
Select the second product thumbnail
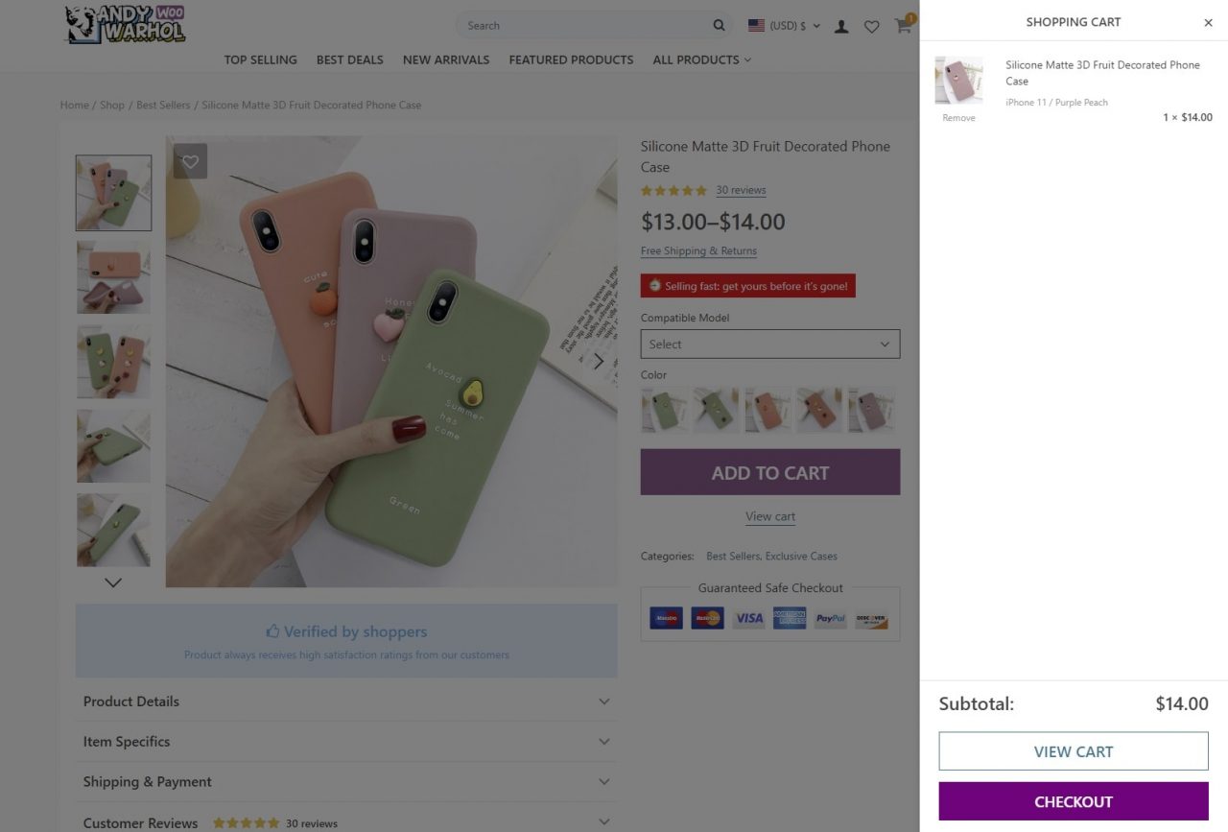[113, 277]
